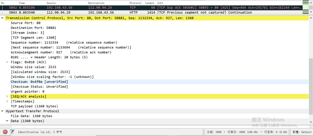
Task: Click the destination 112.90.94.29 in packet 5042
Action: (100, 8)
